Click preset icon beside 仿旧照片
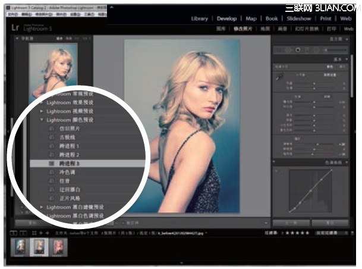This screenshot has width=362, height=269. [x=52, y=129]
